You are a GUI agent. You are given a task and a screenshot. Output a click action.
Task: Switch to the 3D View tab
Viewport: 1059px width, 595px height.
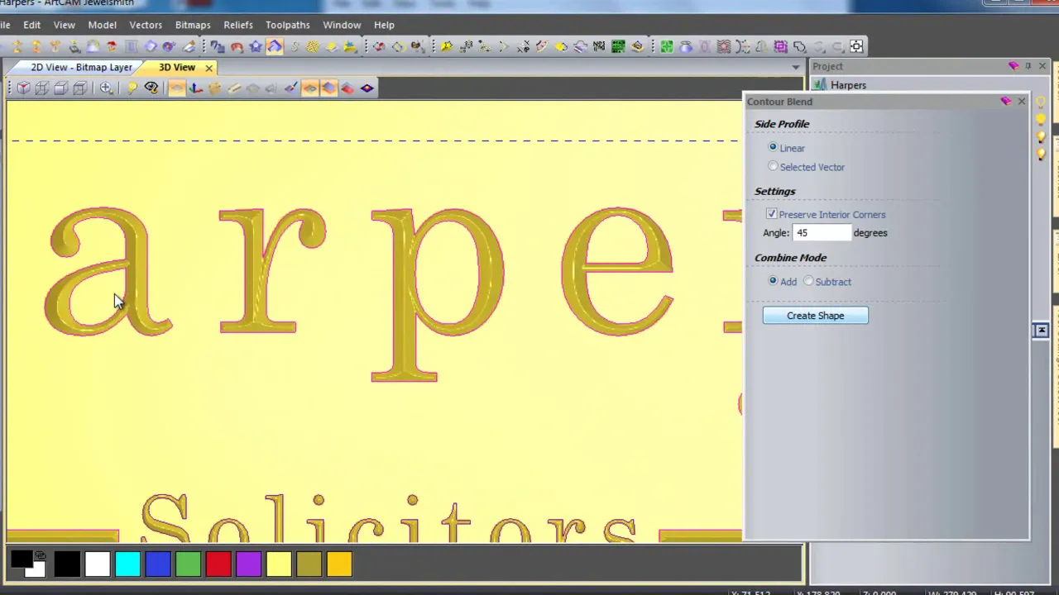coord(177,67)
